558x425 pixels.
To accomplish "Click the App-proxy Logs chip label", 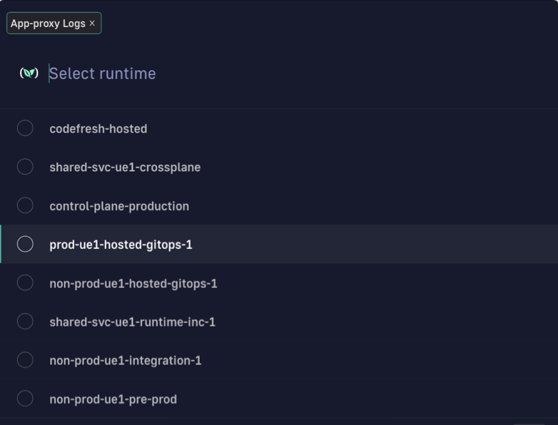I will [48, 24].
